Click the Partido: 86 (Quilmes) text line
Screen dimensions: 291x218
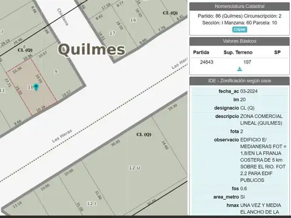point(239,16)
